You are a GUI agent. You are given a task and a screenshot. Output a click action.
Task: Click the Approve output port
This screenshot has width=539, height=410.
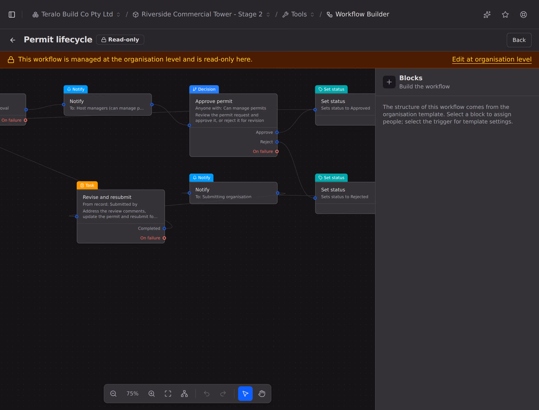(277, 132)
